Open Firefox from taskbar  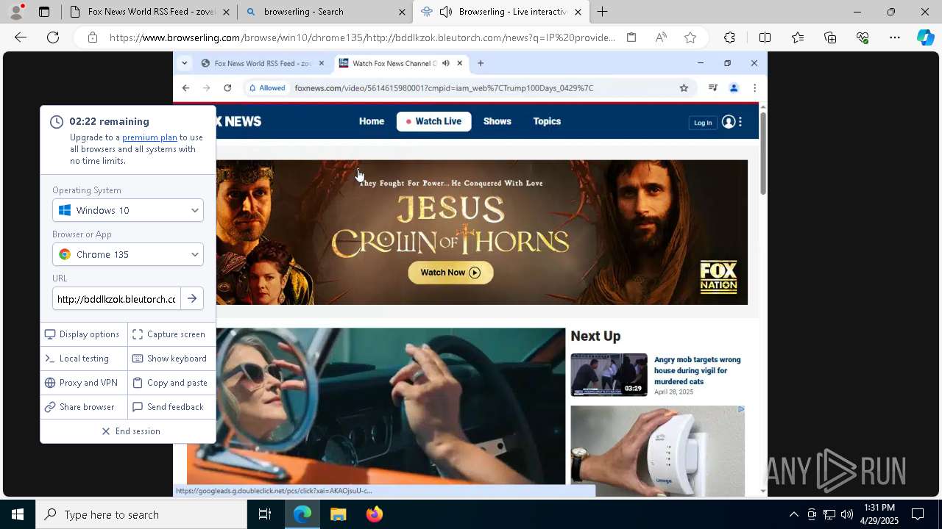pyautogui.click(x=375, y=514)
